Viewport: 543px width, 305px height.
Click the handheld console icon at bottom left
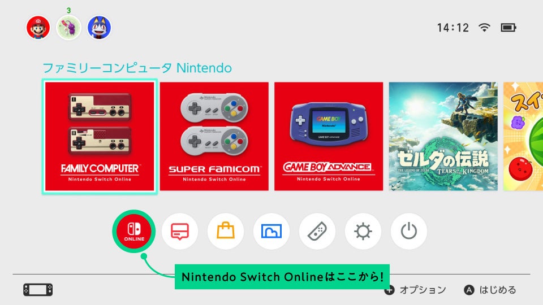click(38, 290)
